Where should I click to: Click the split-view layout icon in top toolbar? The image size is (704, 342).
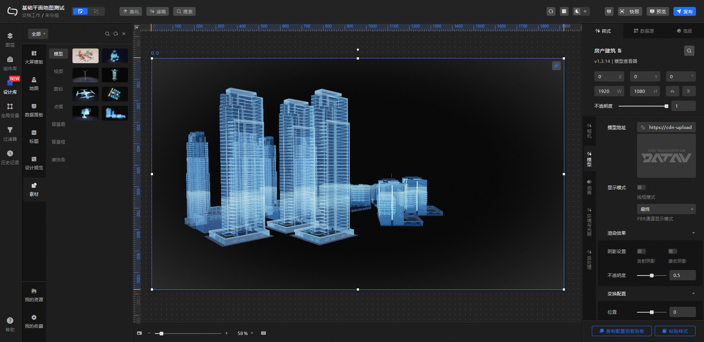click(x=564, y=11)
